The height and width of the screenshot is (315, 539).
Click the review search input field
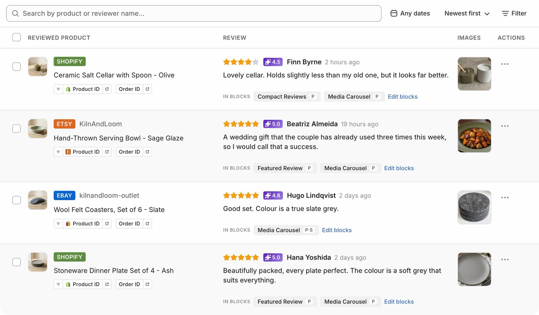[194, 13]
